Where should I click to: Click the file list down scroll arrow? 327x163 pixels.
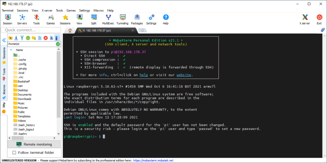[58, 134]
